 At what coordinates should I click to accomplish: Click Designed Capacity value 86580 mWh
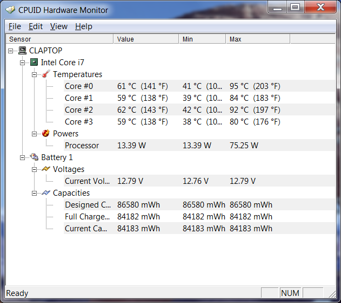(x=138, y=205)
